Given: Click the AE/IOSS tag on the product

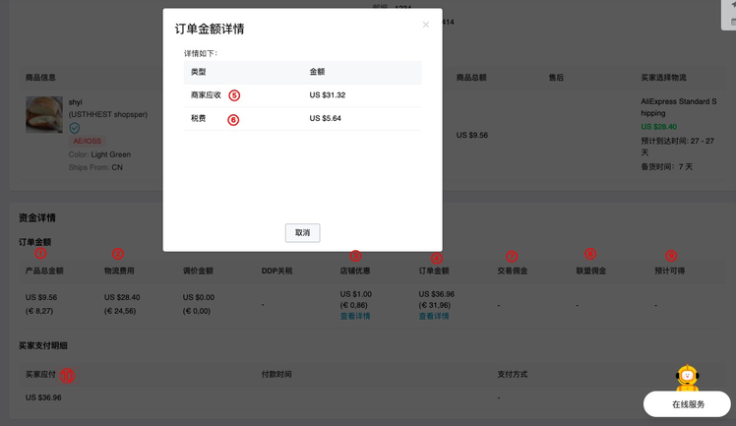Looking at the screenshot, I should (x=89, y=141).
